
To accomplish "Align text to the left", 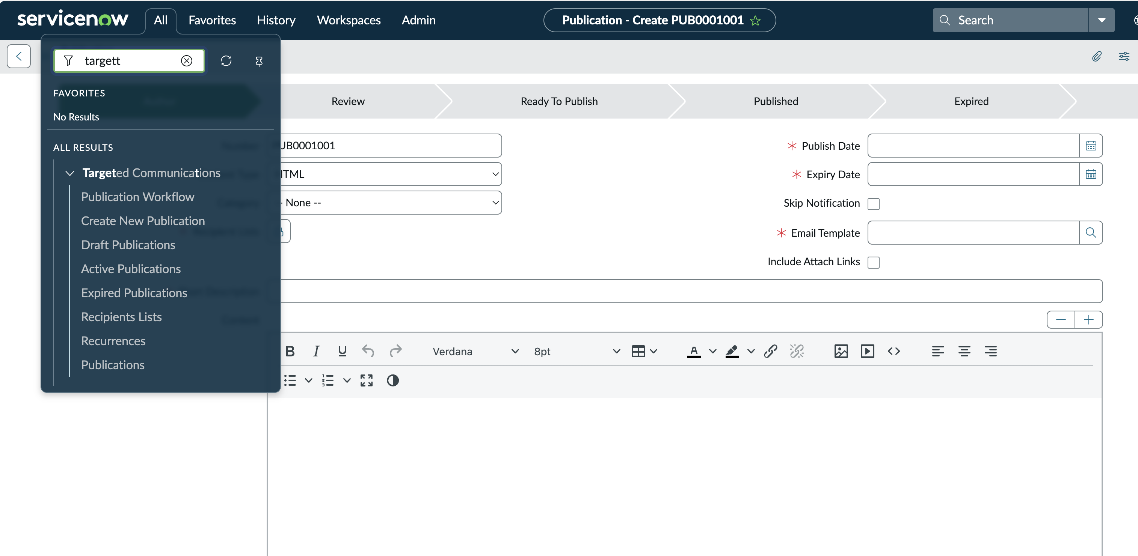I will [938, 351].
